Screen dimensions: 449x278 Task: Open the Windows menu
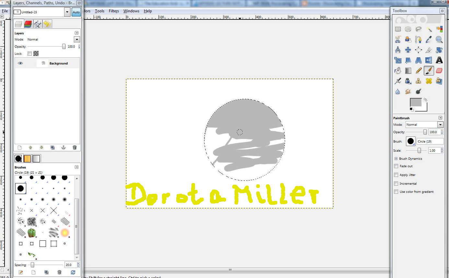[x=131, y=11]
